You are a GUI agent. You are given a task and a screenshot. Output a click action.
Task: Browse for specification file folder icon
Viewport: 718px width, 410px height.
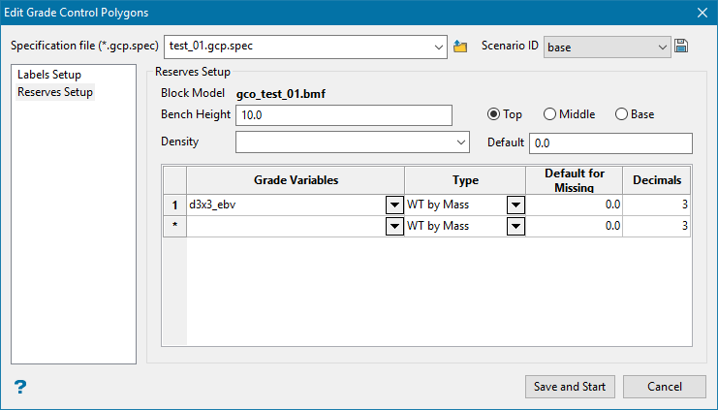click(460, 46)
